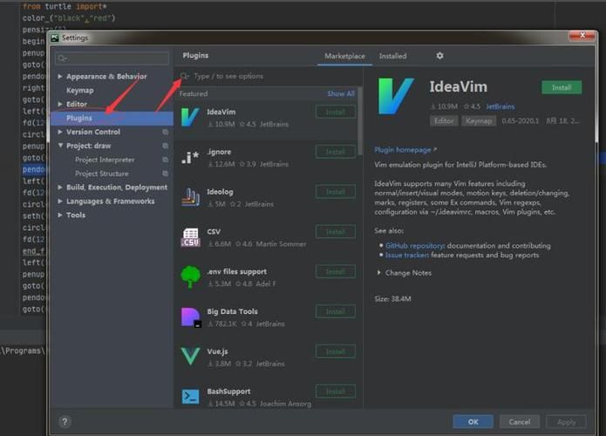This screenshot has height=436, width=606.
Task: Click the Keymap tag on IdeaVim
Action: click(x=479, y=121)
